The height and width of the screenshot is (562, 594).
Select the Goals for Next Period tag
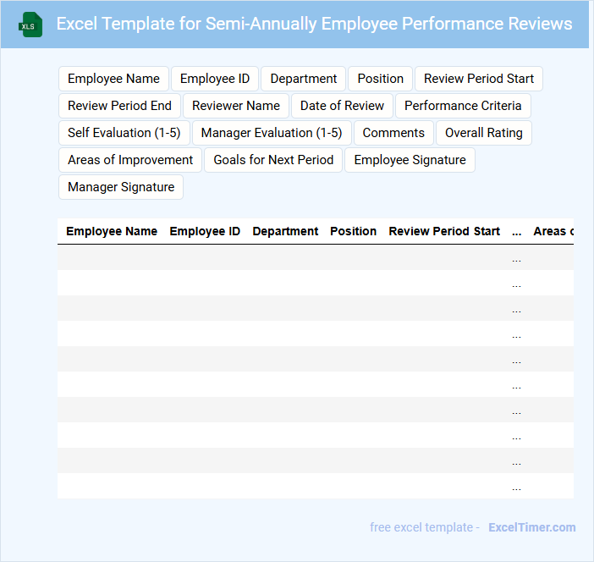point(273,160)
